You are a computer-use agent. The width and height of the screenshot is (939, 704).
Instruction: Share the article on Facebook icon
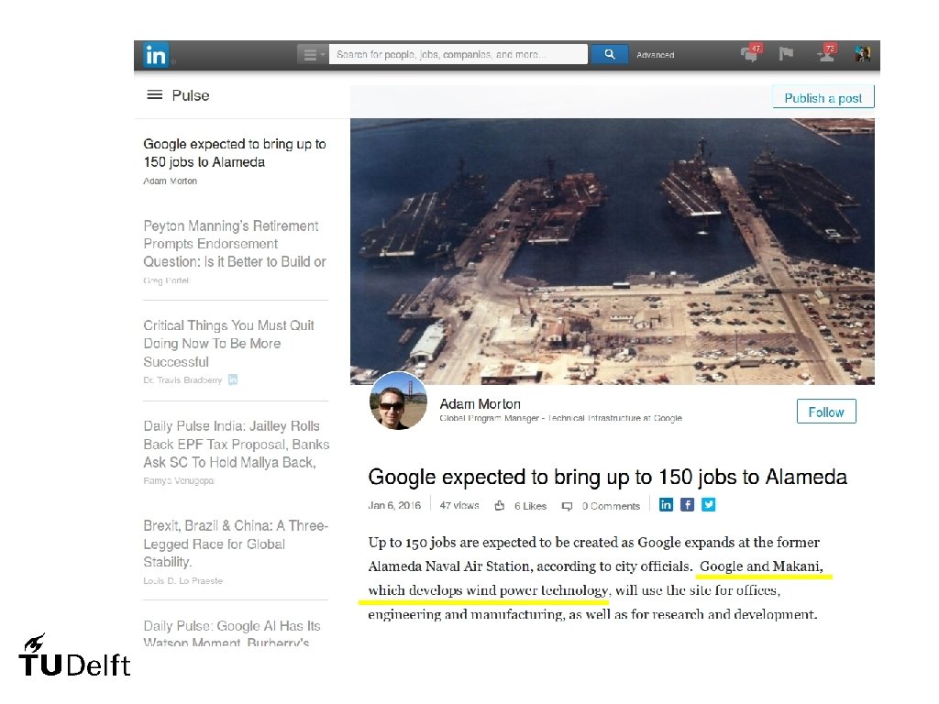click(687, 505)
